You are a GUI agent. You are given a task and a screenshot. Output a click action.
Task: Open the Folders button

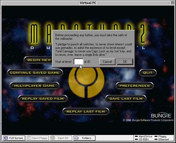pyautogui.click(x=85, y=138)
